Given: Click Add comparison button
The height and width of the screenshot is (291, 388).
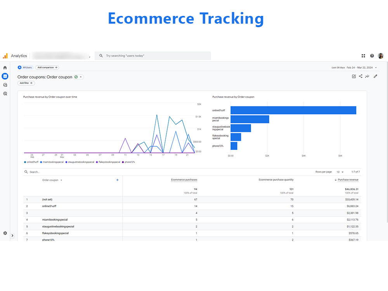Looking at the screenshot, I should click(47, 67).
